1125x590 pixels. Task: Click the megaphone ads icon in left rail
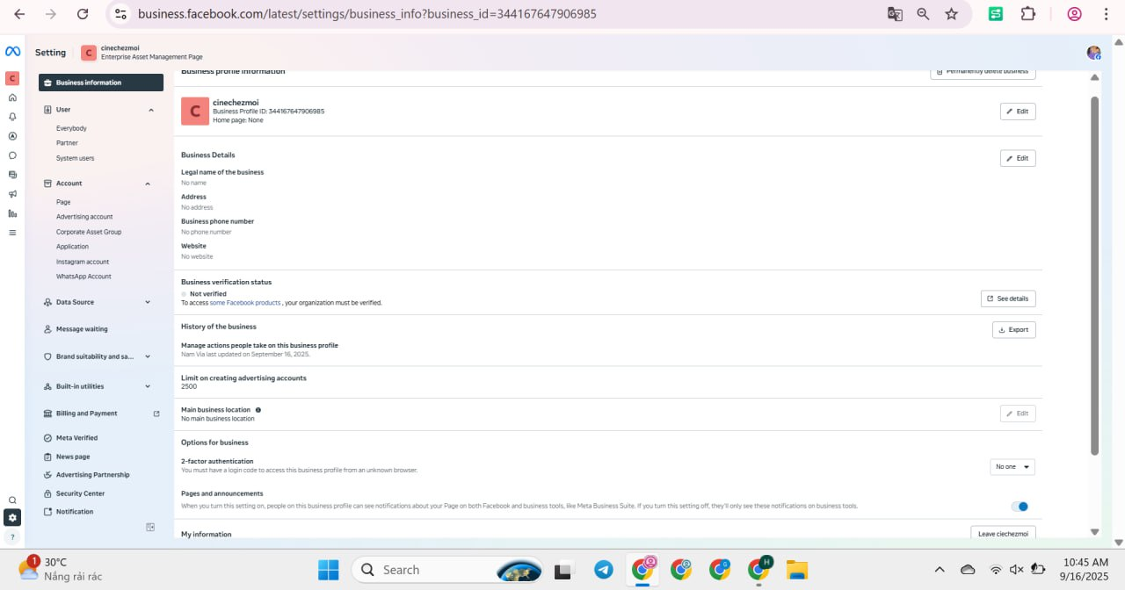[12, 194]
